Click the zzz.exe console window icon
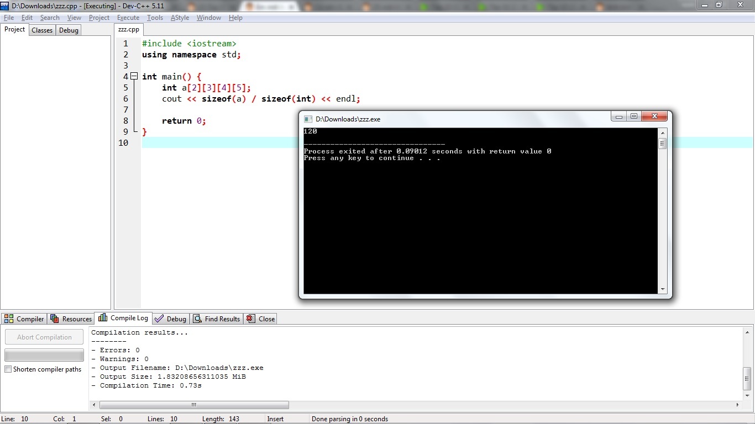Viewport: 755px width, 424px height. coord(308,119)
